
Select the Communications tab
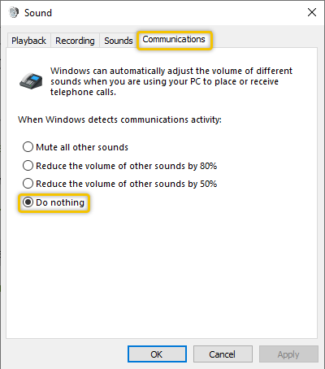[174, 40]
